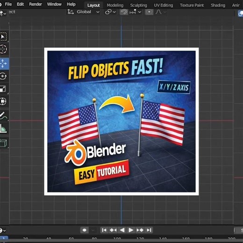Select the Annotate tool
The height and width of the screenshot is (243, 243).
3,116
